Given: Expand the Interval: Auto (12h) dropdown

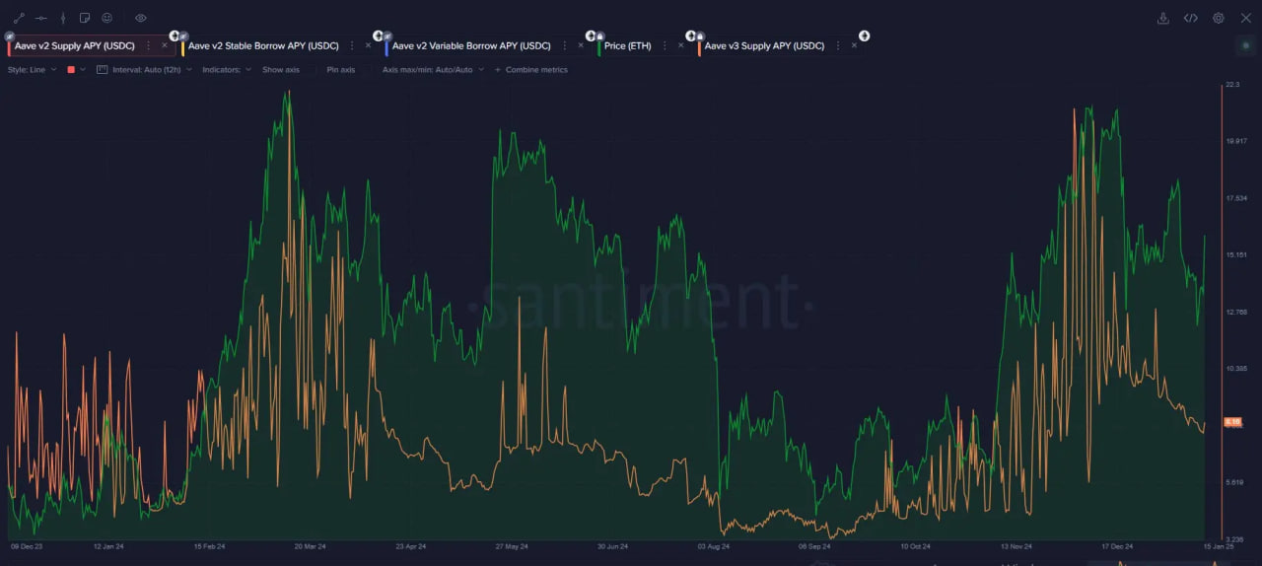Looking at the screenshot, I should 144,70.
